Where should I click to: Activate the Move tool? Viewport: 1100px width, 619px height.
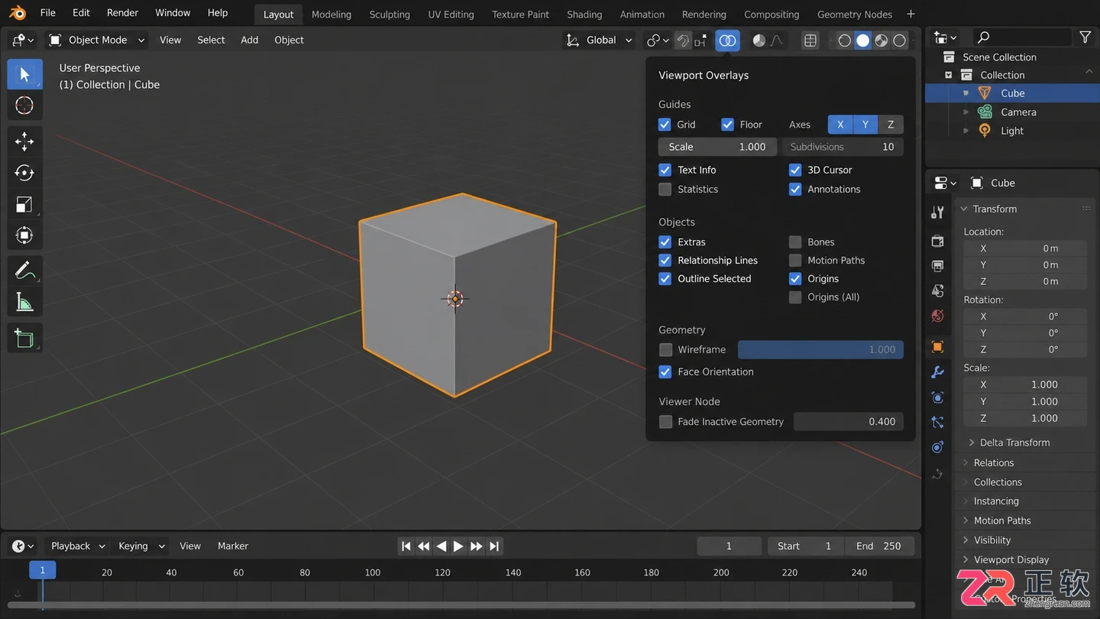(24, 141)
